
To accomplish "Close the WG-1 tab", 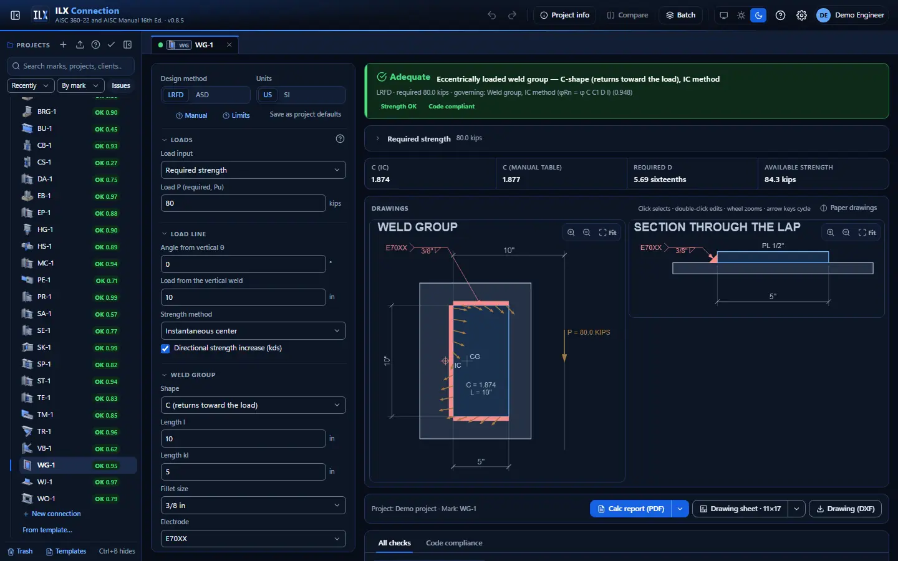I will coord(229,45).
